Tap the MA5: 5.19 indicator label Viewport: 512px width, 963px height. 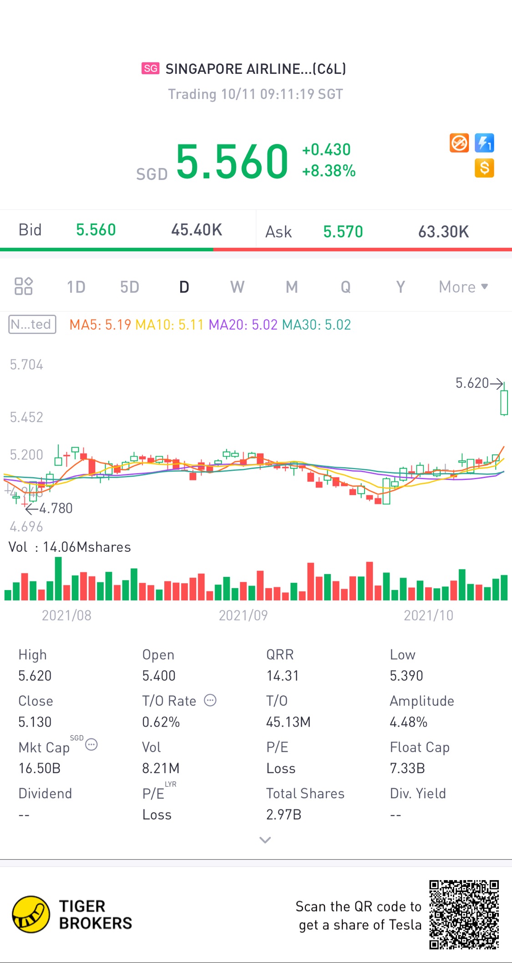[x=100, y=325]
